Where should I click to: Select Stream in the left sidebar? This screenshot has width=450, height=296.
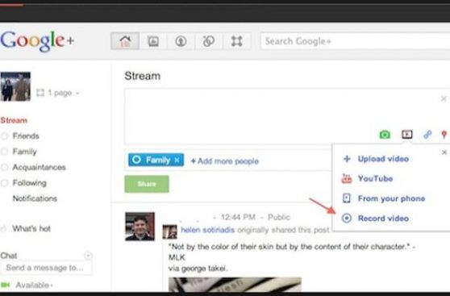click(x=14, y=120)
